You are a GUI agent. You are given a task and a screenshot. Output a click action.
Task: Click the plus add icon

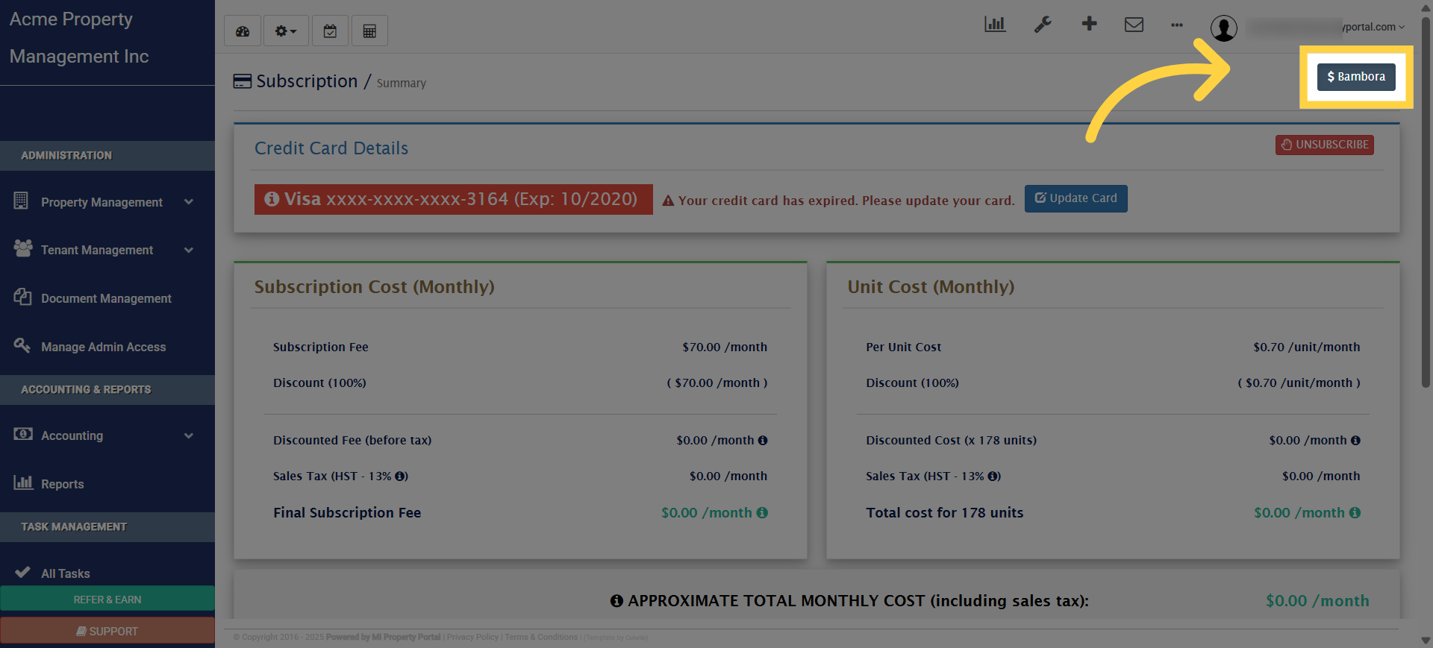1090,24
